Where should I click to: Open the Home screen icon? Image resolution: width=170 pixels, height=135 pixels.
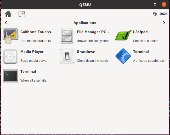point(8,14)
